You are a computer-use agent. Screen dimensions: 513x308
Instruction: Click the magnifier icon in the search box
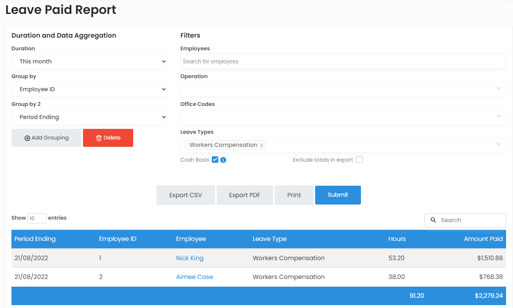pyautogui.click(x=433, y=220)
